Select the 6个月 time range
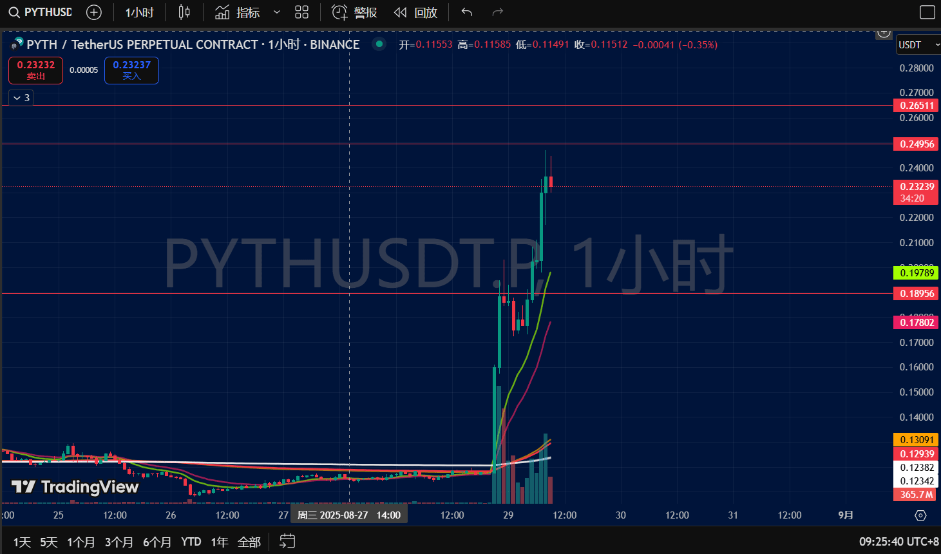The width and height of the screenshot is (941, 554). coord(157,542)
